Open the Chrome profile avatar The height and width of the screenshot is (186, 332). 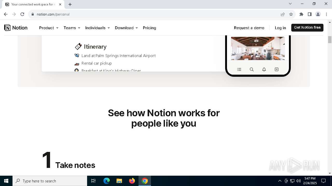[318, 14]
